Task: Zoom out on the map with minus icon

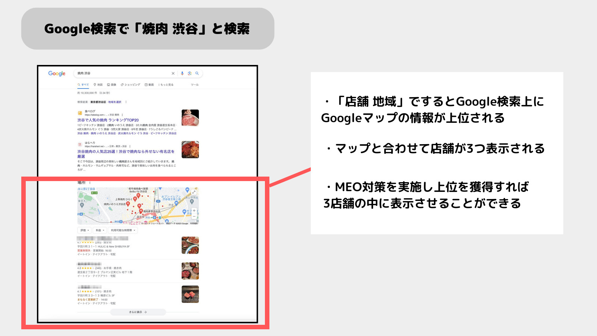Action: (x=194, y=216)
